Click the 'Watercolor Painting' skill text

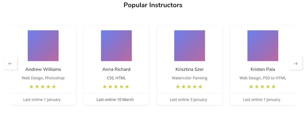pos(189,78)
